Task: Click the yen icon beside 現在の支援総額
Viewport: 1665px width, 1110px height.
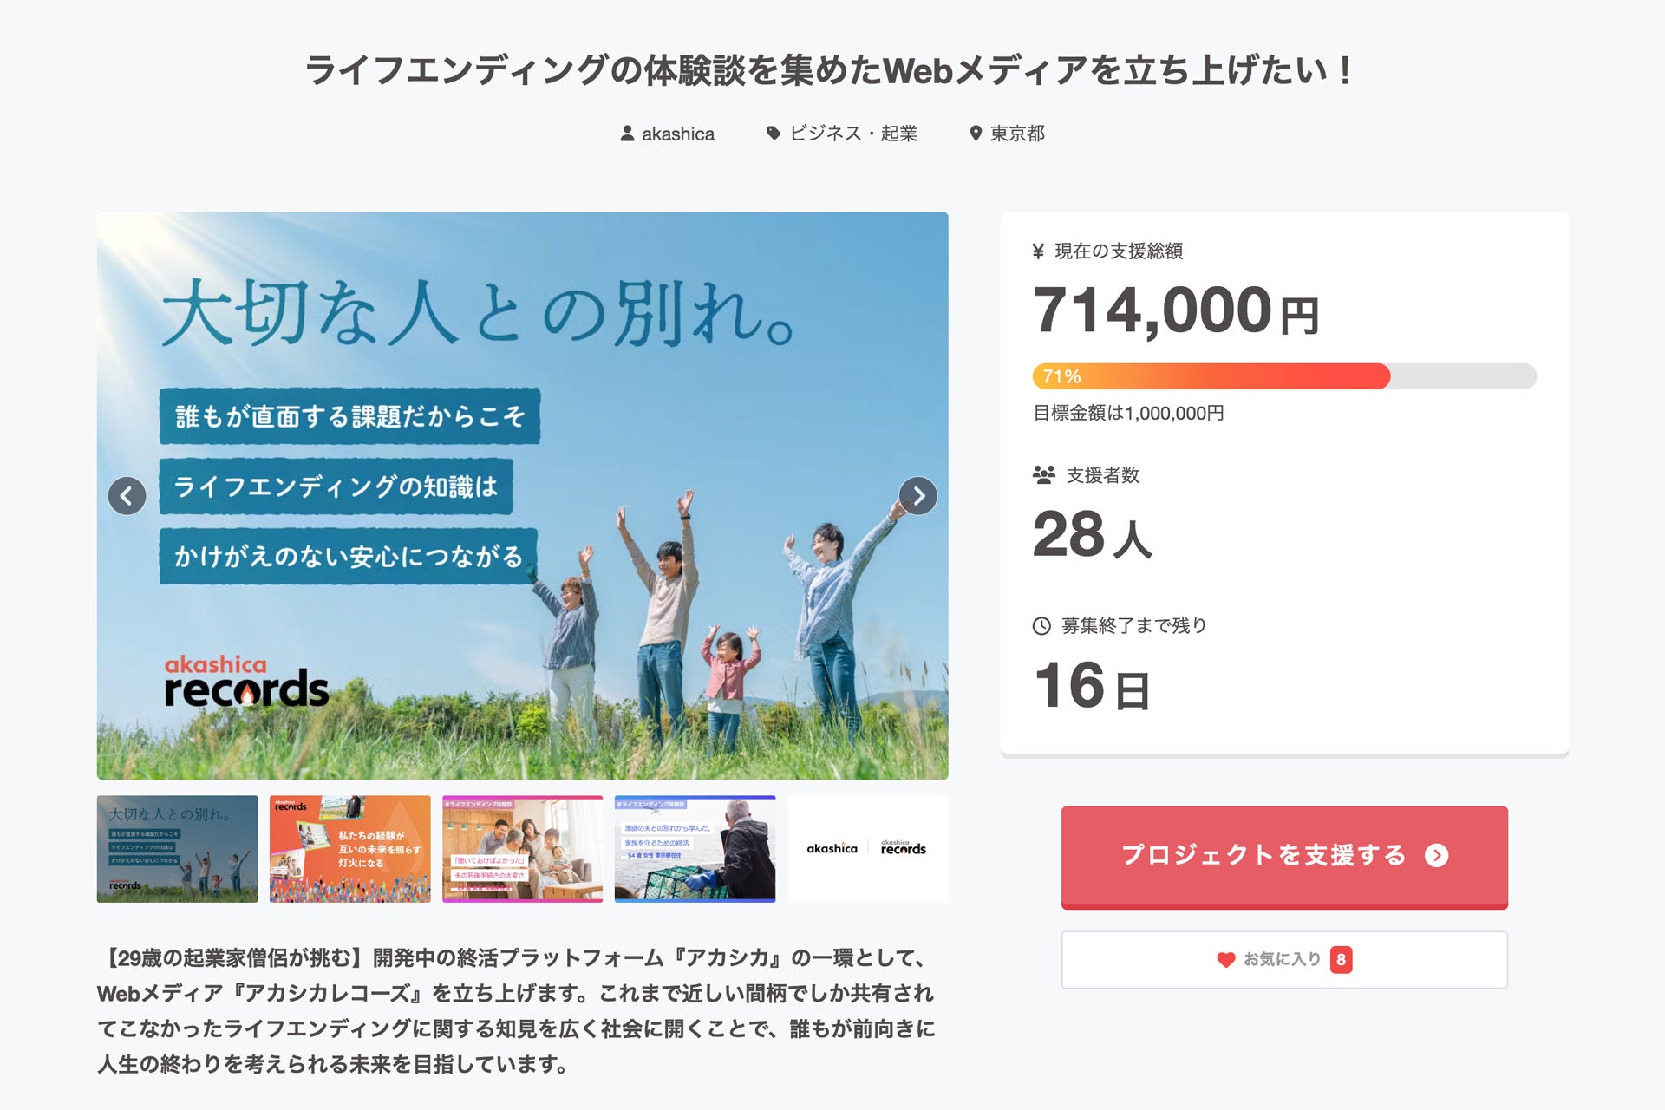Action: pos(1038,251)
